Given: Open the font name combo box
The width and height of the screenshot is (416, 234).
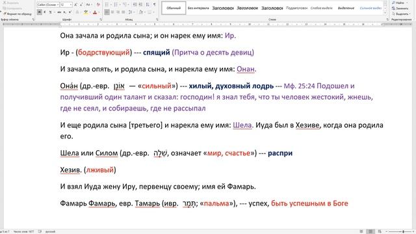Looking at the screenshot, I should point(47,5).
